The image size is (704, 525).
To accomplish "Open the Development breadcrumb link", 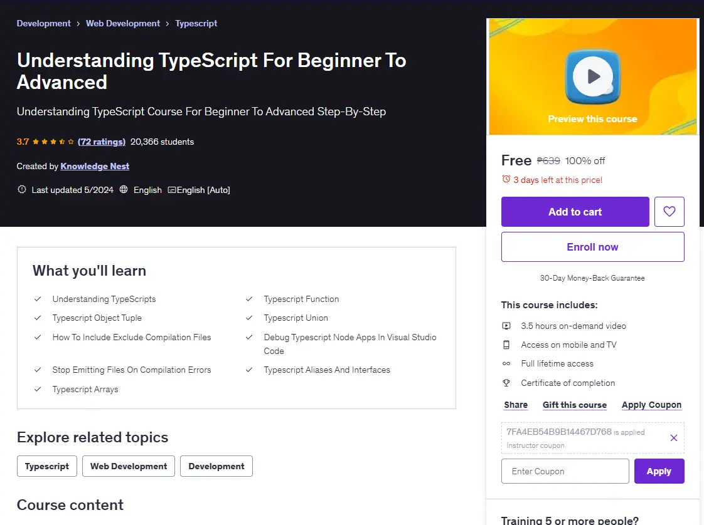I will (43, 23).
